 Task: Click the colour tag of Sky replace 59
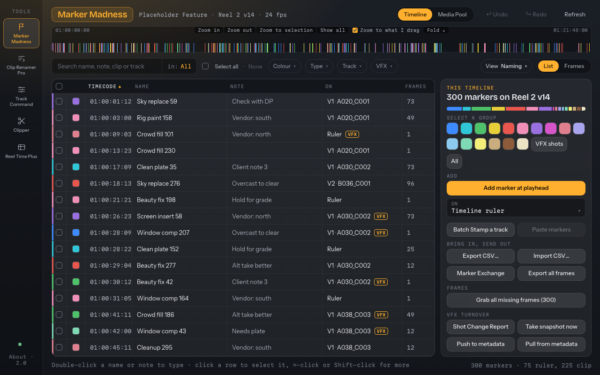76,101
